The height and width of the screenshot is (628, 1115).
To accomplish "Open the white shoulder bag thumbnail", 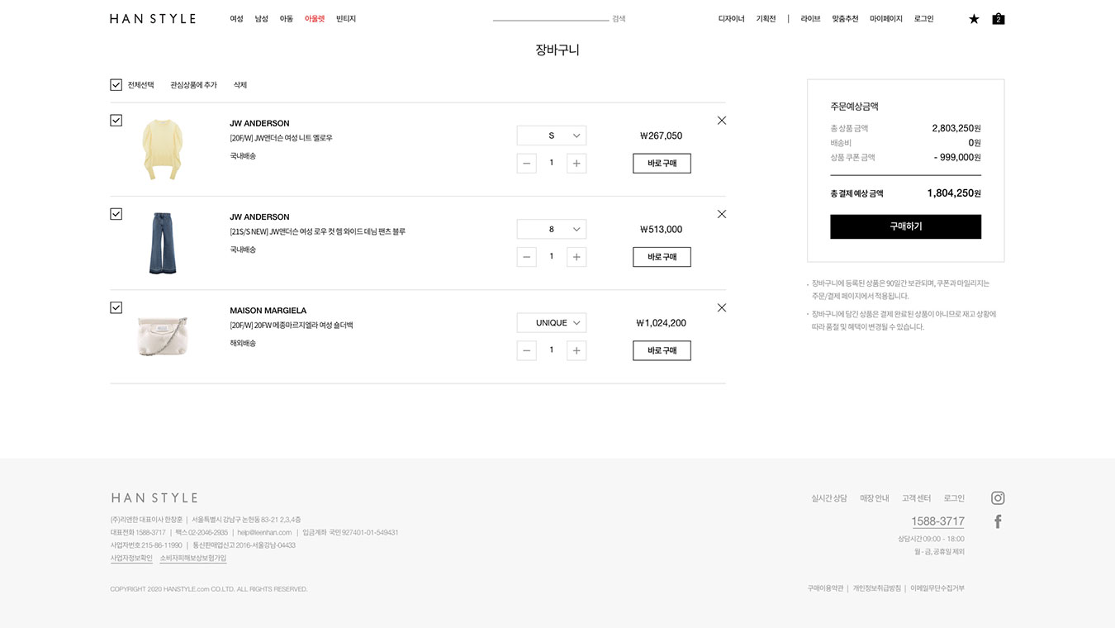I will 163,335.
